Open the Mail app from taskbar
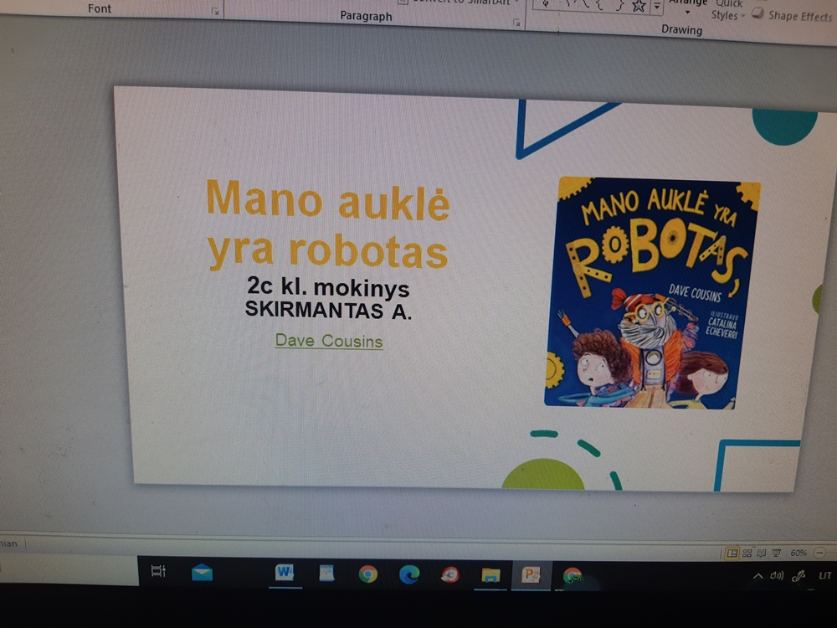Image resolution: width=837 pixels, height=628 pixels. pyautogui.click(x=202, y=573)
